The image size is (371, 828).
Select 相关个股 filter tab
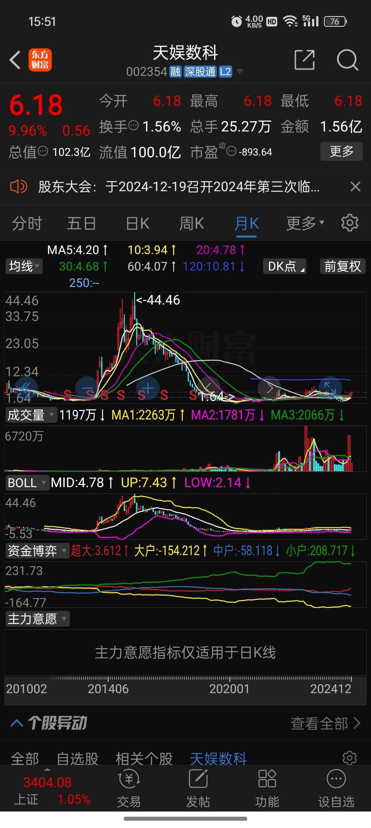pyautogui.click(x=144, y=758)
